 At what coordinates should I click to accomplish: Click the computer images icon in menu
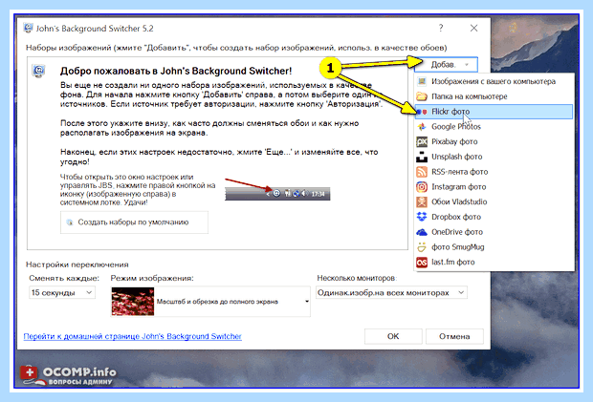[x=422, y=81]
